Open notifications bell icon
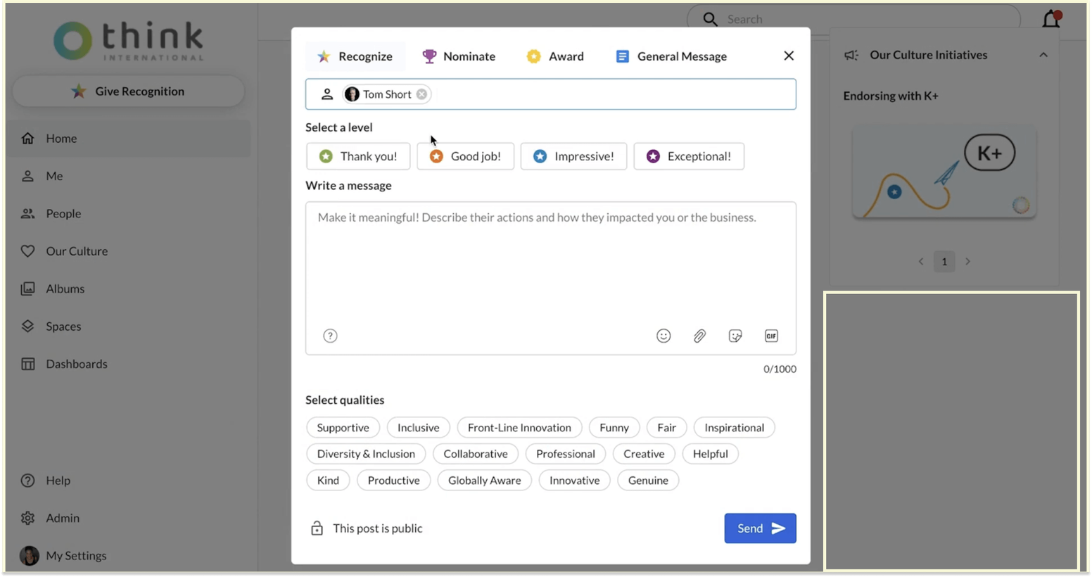The height and width of the screenshot is (577, 1092). [x=1051, y=19]
